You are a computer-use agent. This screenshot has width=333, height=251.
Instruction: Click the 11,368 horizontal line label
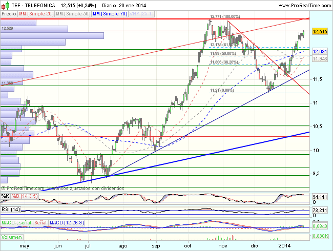(7, 83)
